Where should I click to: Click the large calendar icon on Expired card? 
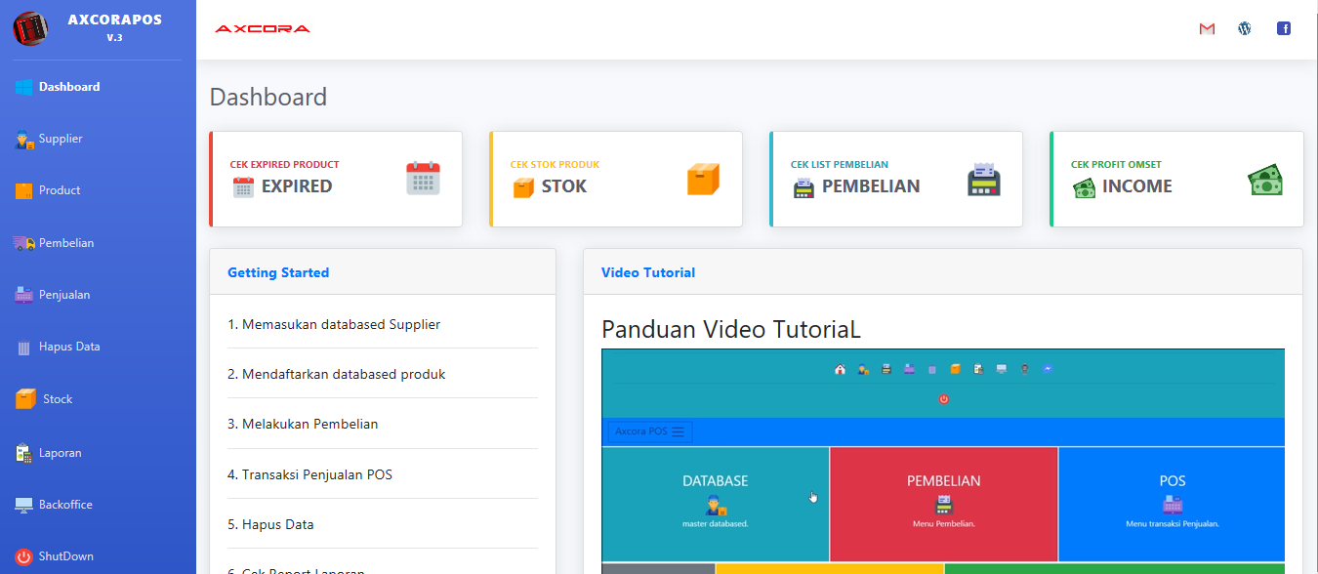click(x=424, y=180)
